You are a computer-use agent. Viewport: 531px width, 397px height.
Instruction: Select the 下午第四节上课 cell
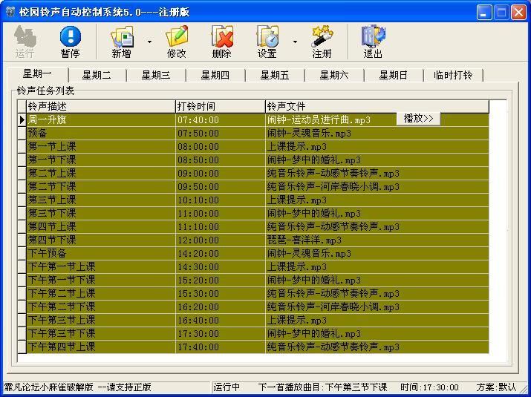[101, 347]
